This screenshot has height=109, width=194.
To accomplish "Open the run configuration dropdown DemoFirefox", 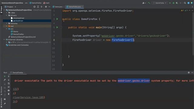I will tap(160, 3).
